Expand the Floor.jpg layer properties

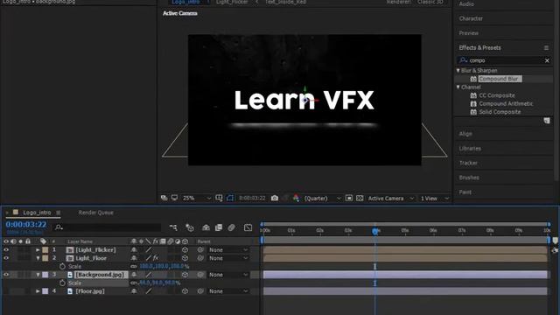pos(38,291)
